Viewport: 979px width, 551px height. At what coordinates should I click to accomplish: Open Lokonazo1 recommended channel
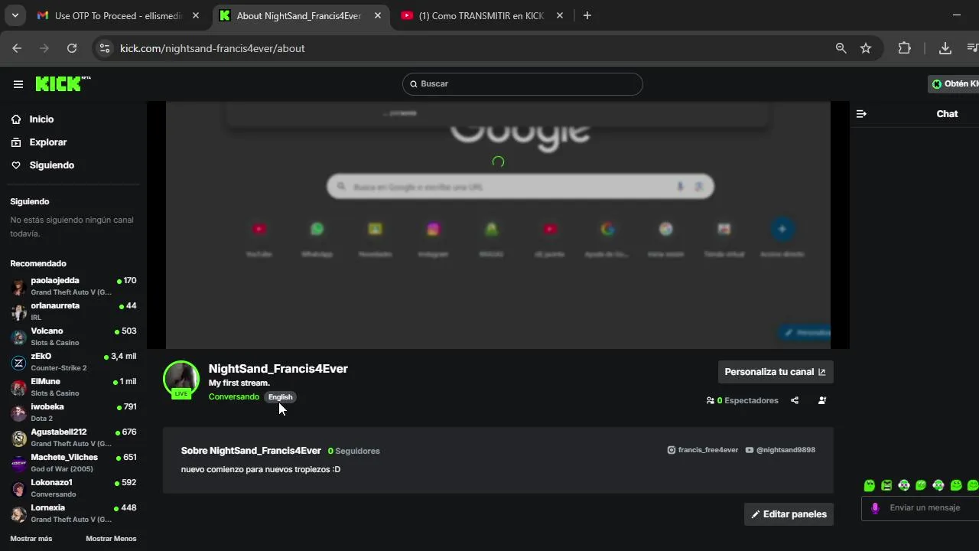coord(73,487)
